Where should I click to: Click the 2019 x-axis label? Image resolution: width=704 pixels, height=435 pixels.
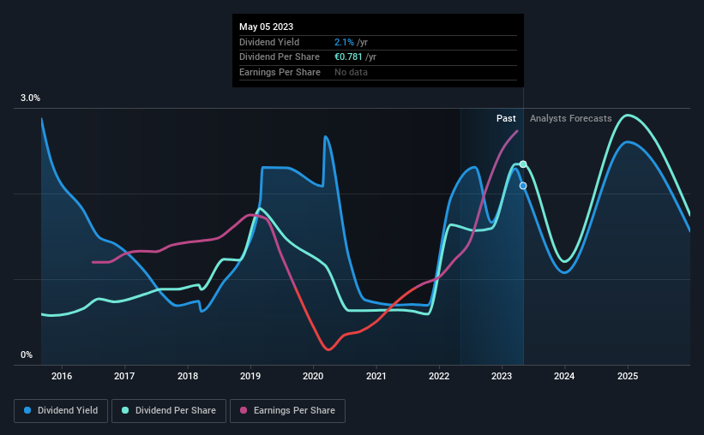[250, 376]
